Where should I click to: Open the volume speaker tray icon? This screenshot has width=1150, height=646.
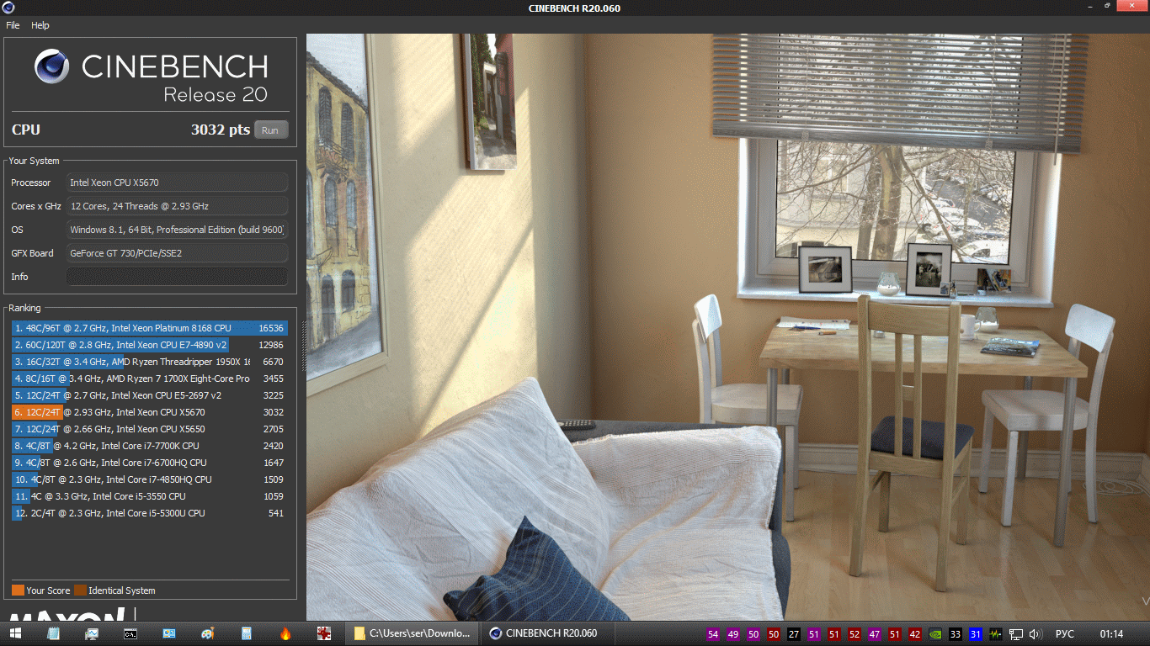point(1035,634)
